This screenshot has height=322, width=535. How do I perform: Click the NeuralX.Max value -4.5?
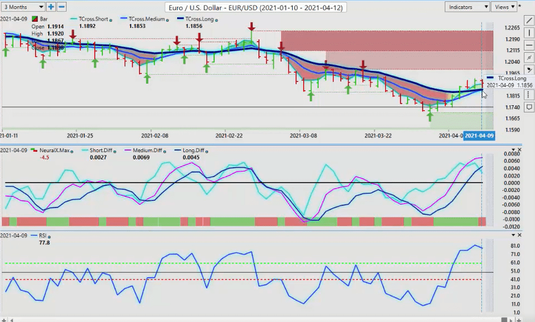[x=44, y=158]
